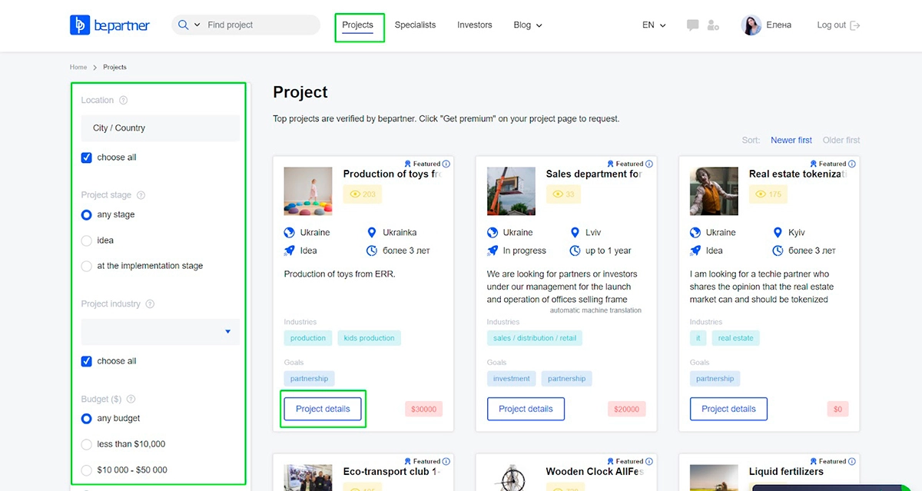Click the Wooden Clock AllFes project title

(x=595, y=472)
